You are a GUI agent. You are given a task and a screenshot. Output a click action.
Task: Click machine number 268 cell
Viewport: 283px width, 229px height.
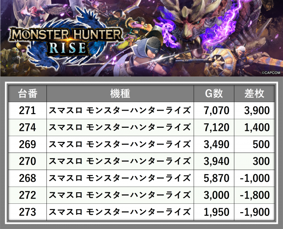pos(27,178)
